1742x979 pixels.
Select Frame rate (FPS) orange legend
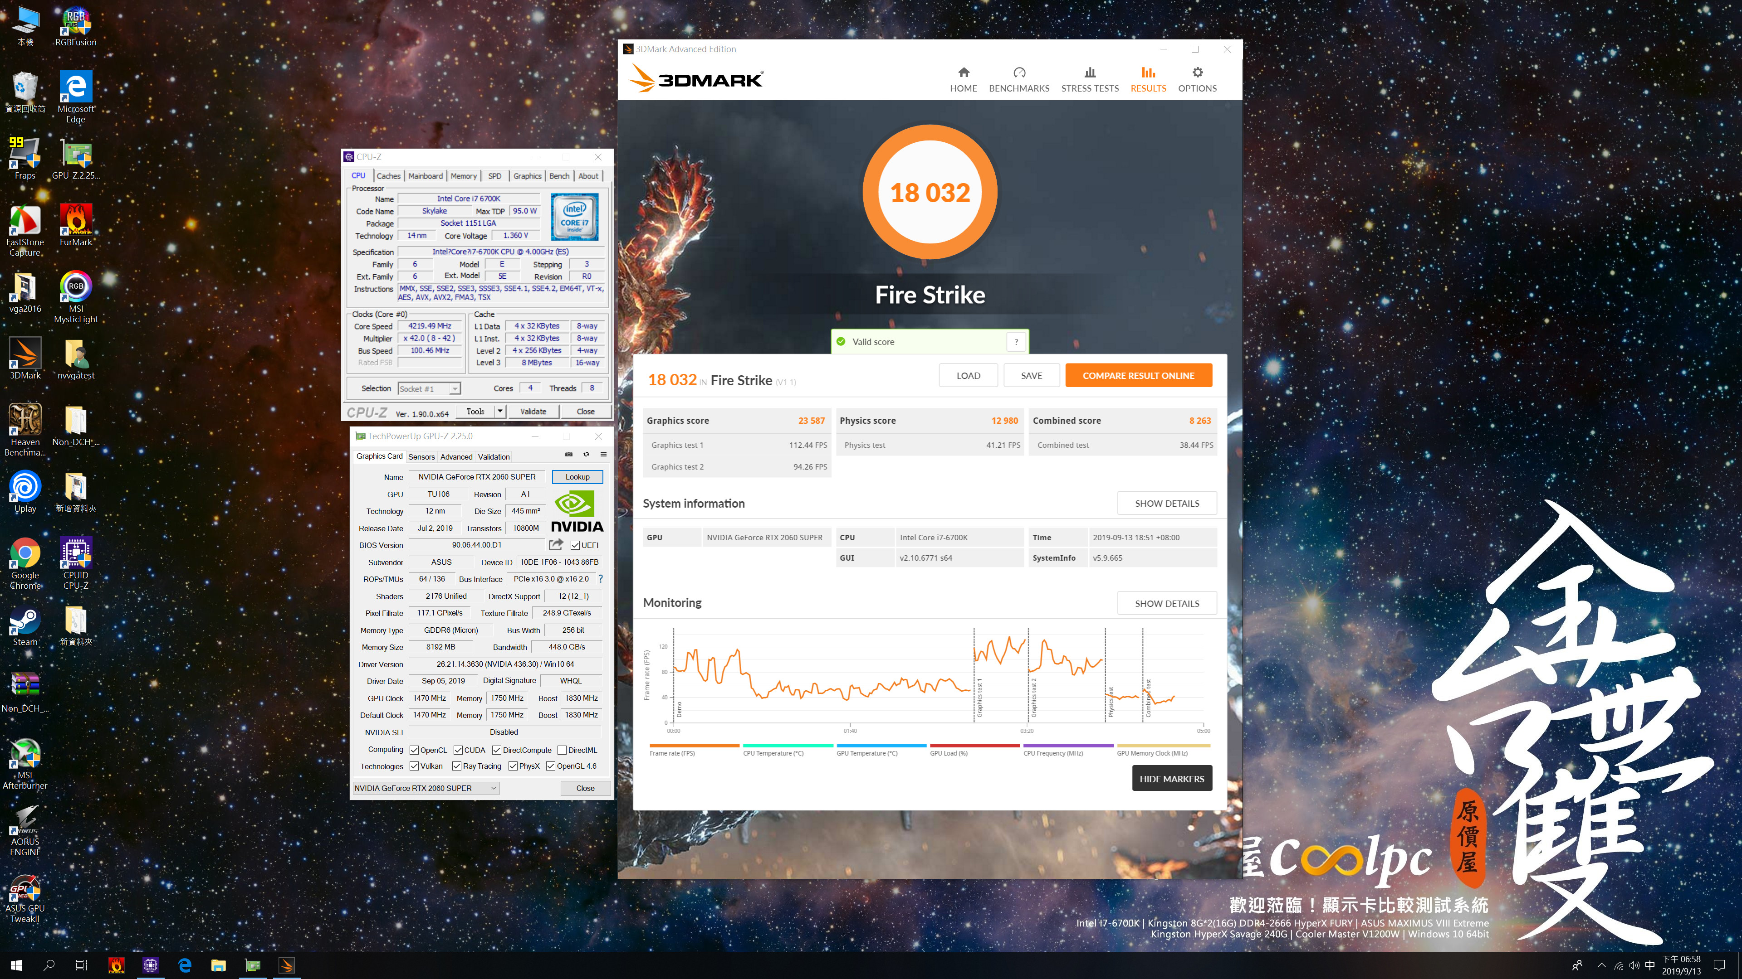pyautogui.click(x=694, y=750)
